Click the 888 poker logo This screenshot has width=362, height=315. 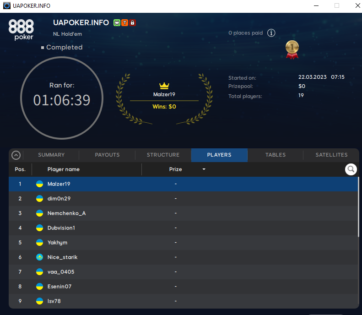pyautogui.click(x=21, y=30)
